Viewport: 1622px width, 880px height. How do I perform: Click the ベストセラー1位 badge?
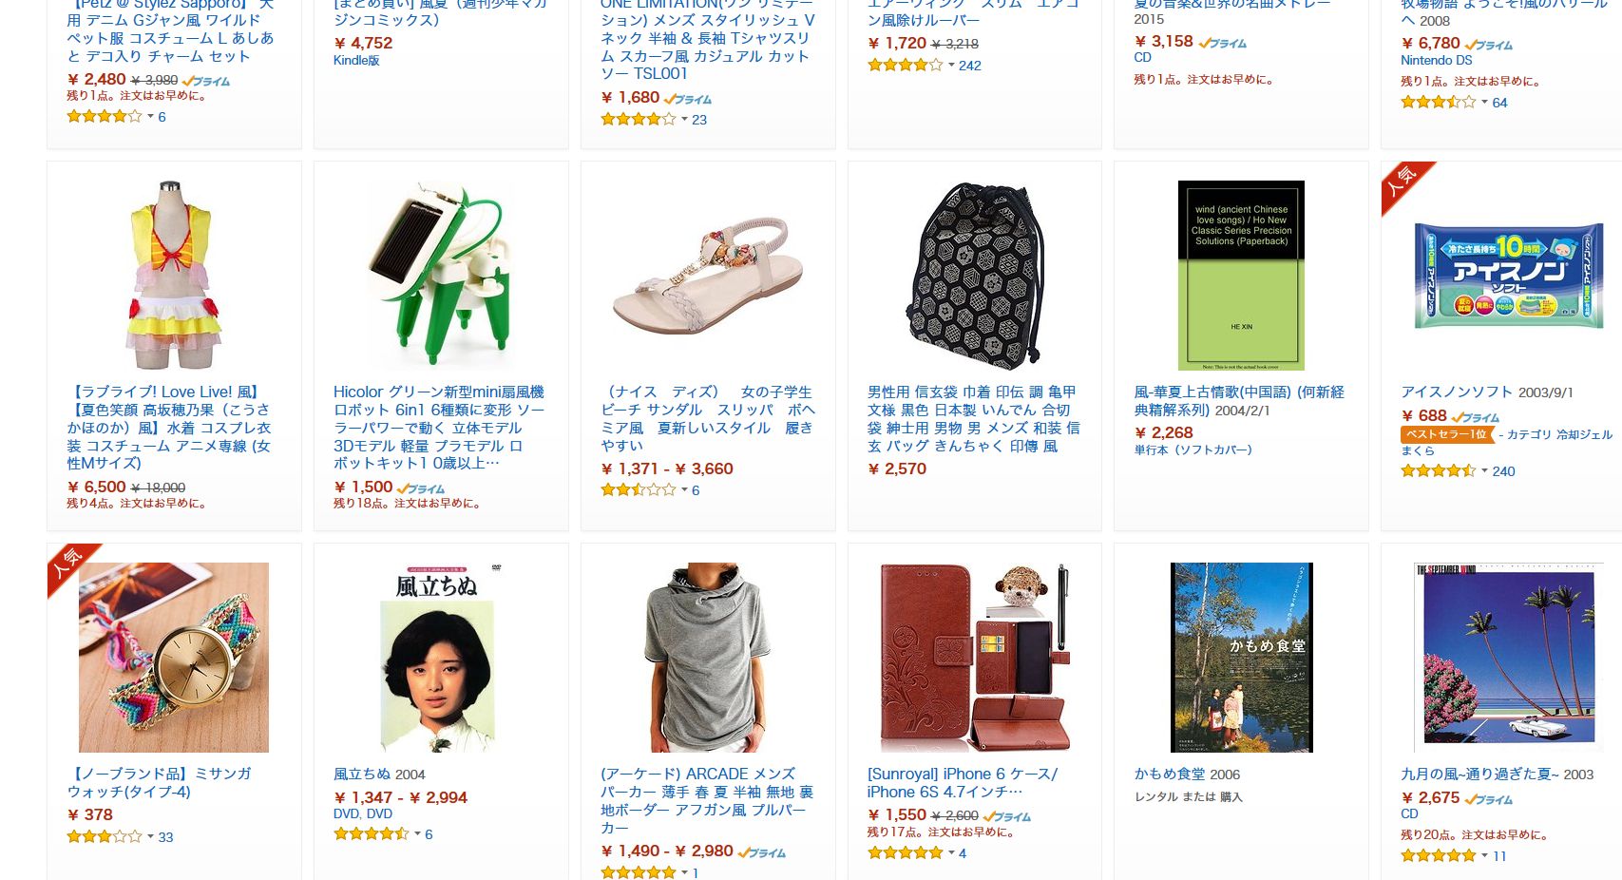click(1445, 434)
